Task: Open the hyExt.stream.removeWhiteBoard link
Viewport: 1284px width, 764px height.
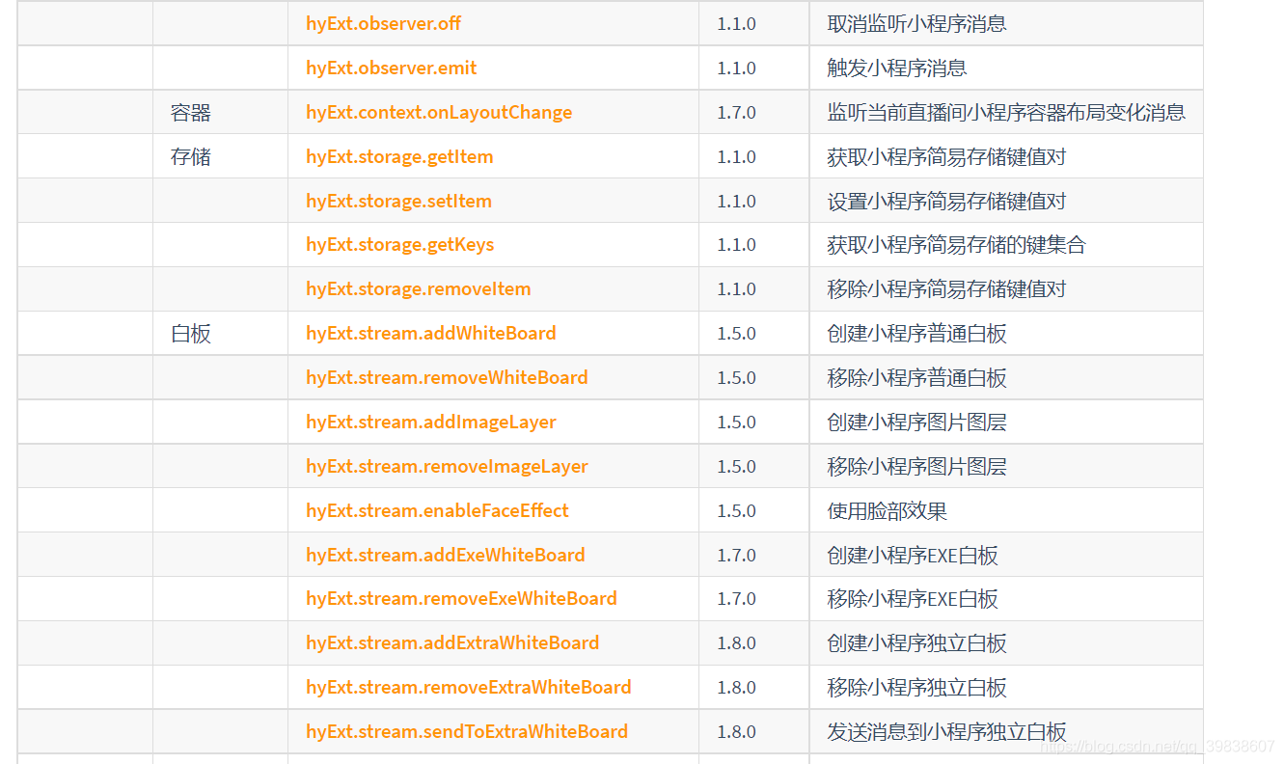Action: (447, 377)
